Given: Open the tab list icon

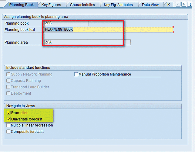Looking at the screenshot, I should pos(190,5).
